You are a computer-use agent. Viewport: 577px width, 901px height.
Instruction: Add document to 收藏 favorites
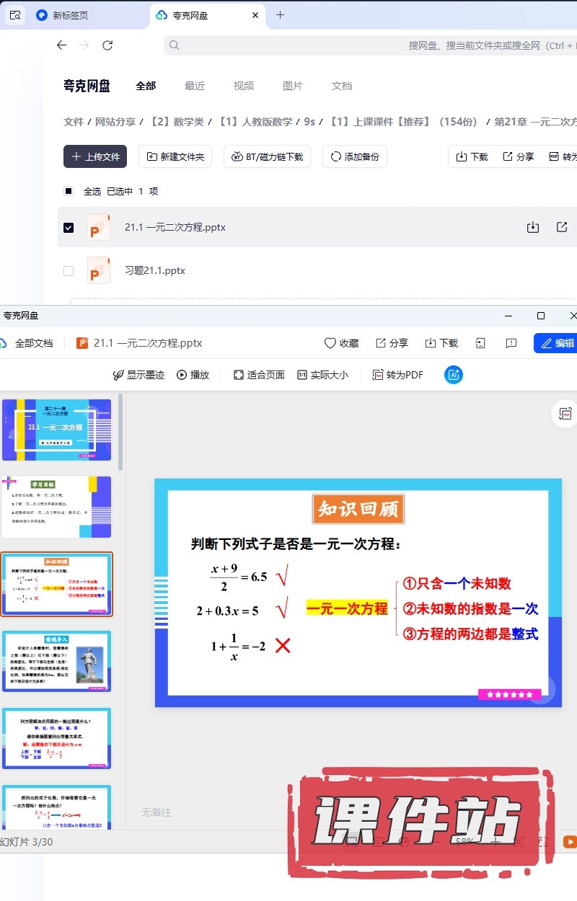click(x=341, y=343)
